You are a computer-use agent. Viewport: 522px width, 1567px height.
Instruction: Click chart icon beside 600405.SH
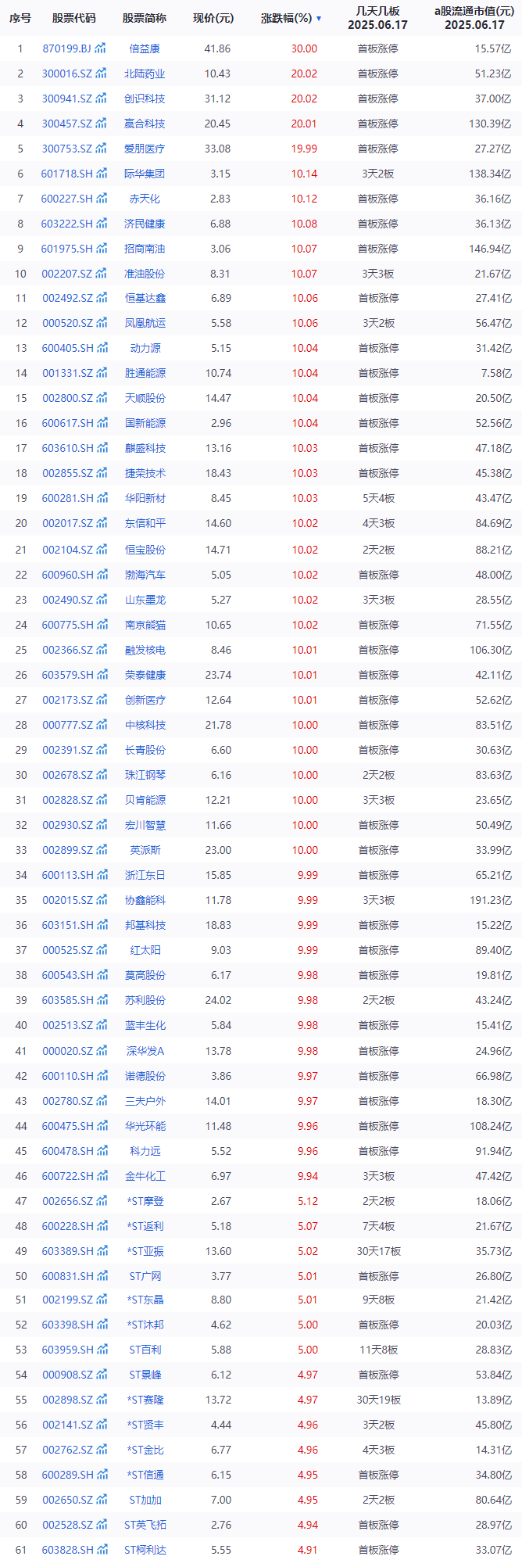coord(102,348)
